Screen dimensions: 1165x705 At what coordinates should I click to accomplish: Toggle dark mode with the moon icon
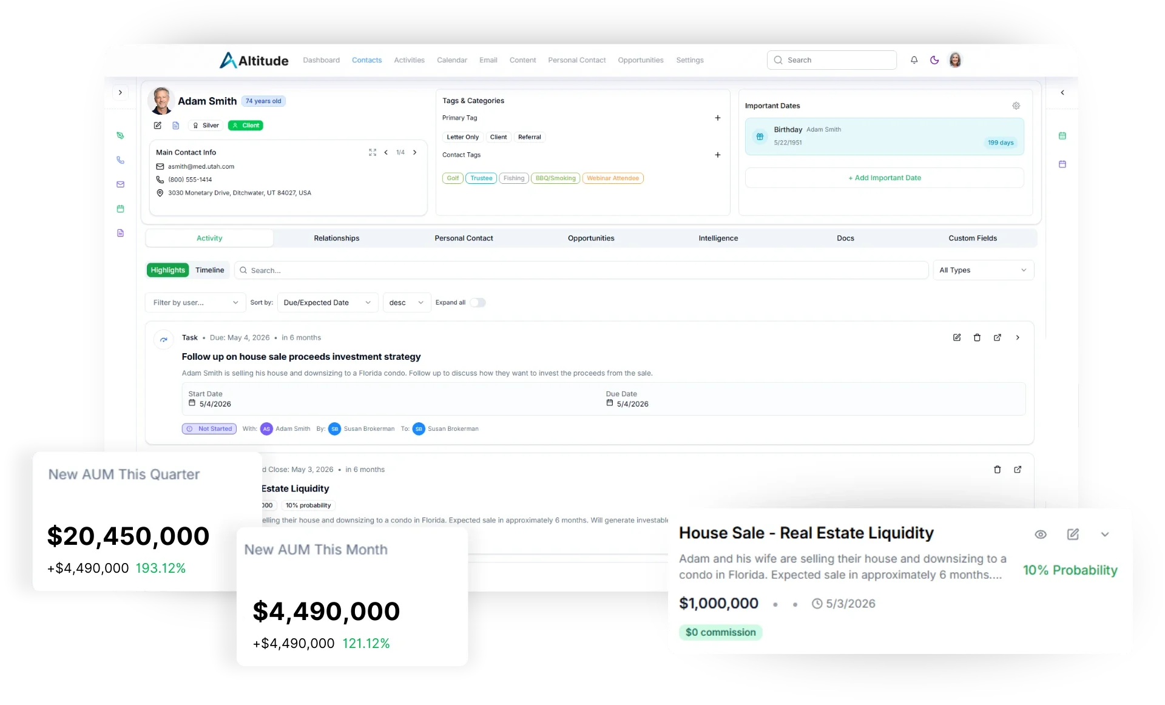[934, 60]
